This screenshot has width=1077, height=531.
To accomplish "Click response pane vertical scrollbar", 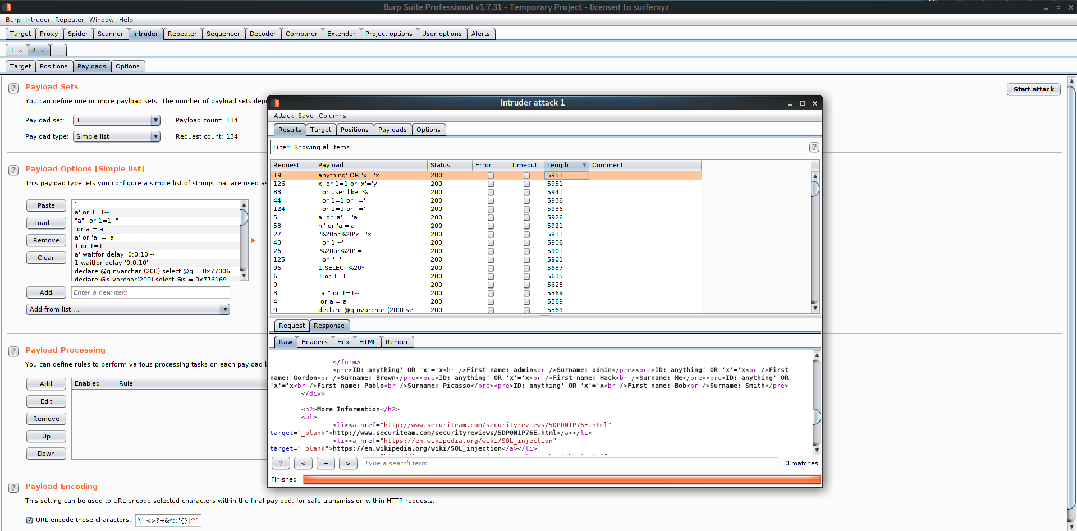I will click(x=817, y=402).
